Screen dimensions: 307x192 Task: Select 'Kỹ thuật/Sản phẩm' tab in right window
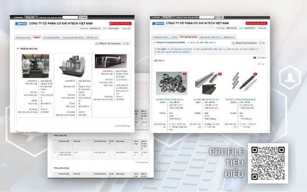click(188, 37)
